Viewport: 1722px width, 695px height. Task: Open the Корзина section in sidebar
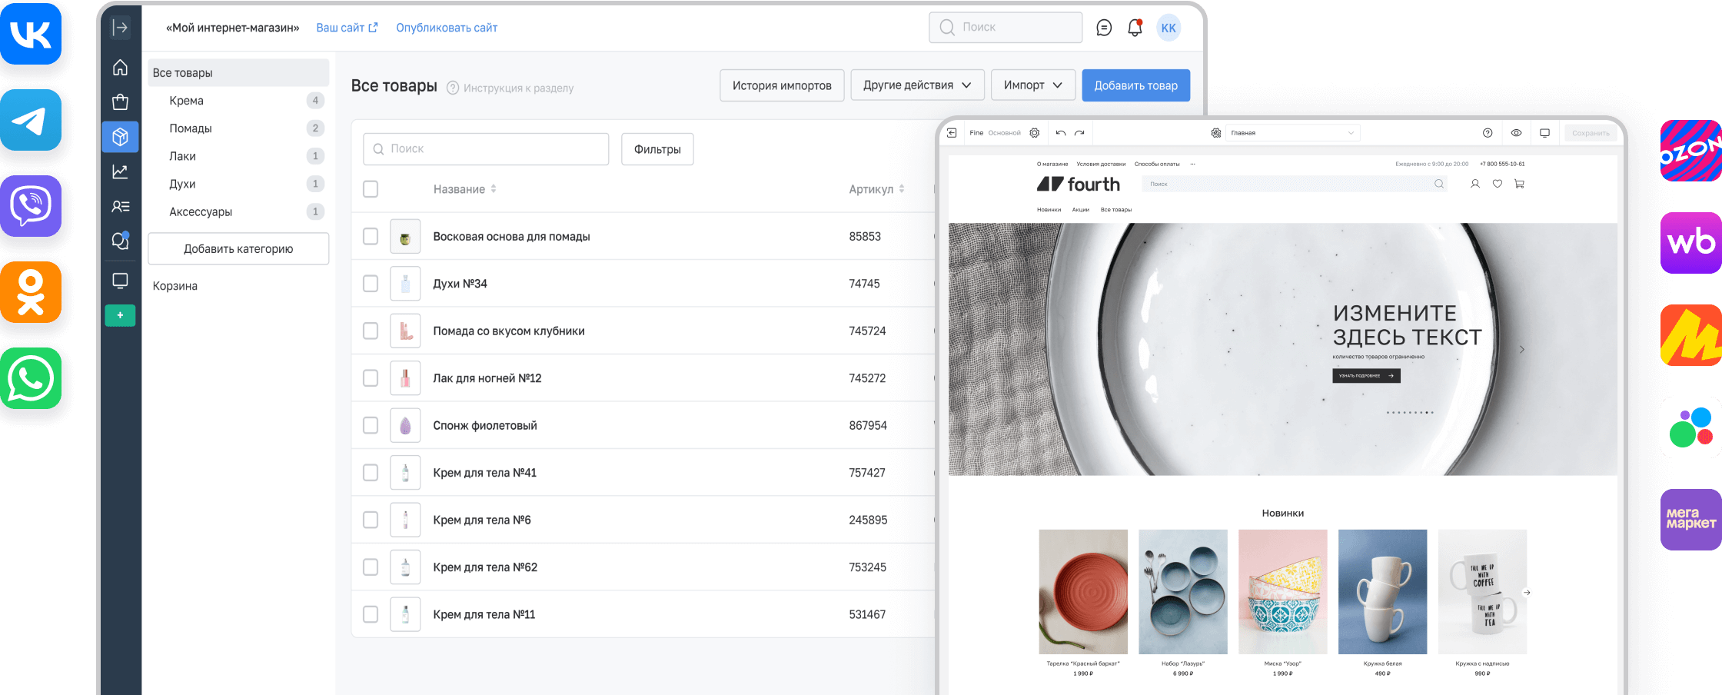tap(175, 286)
